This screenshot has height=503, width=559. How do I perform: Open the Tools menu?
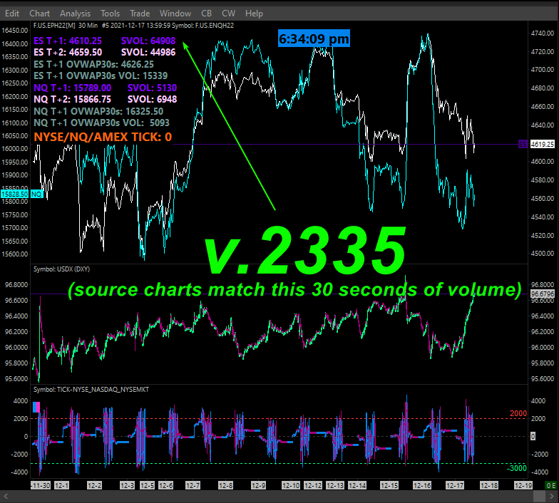click(110, 14)
